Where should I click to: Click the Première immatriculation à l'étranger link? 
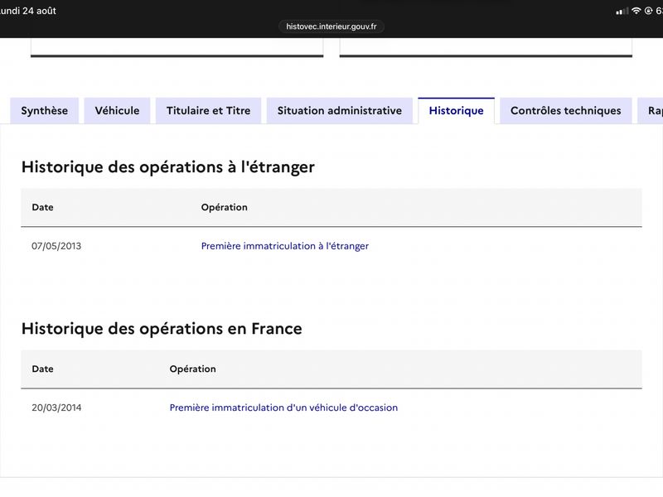285,246
